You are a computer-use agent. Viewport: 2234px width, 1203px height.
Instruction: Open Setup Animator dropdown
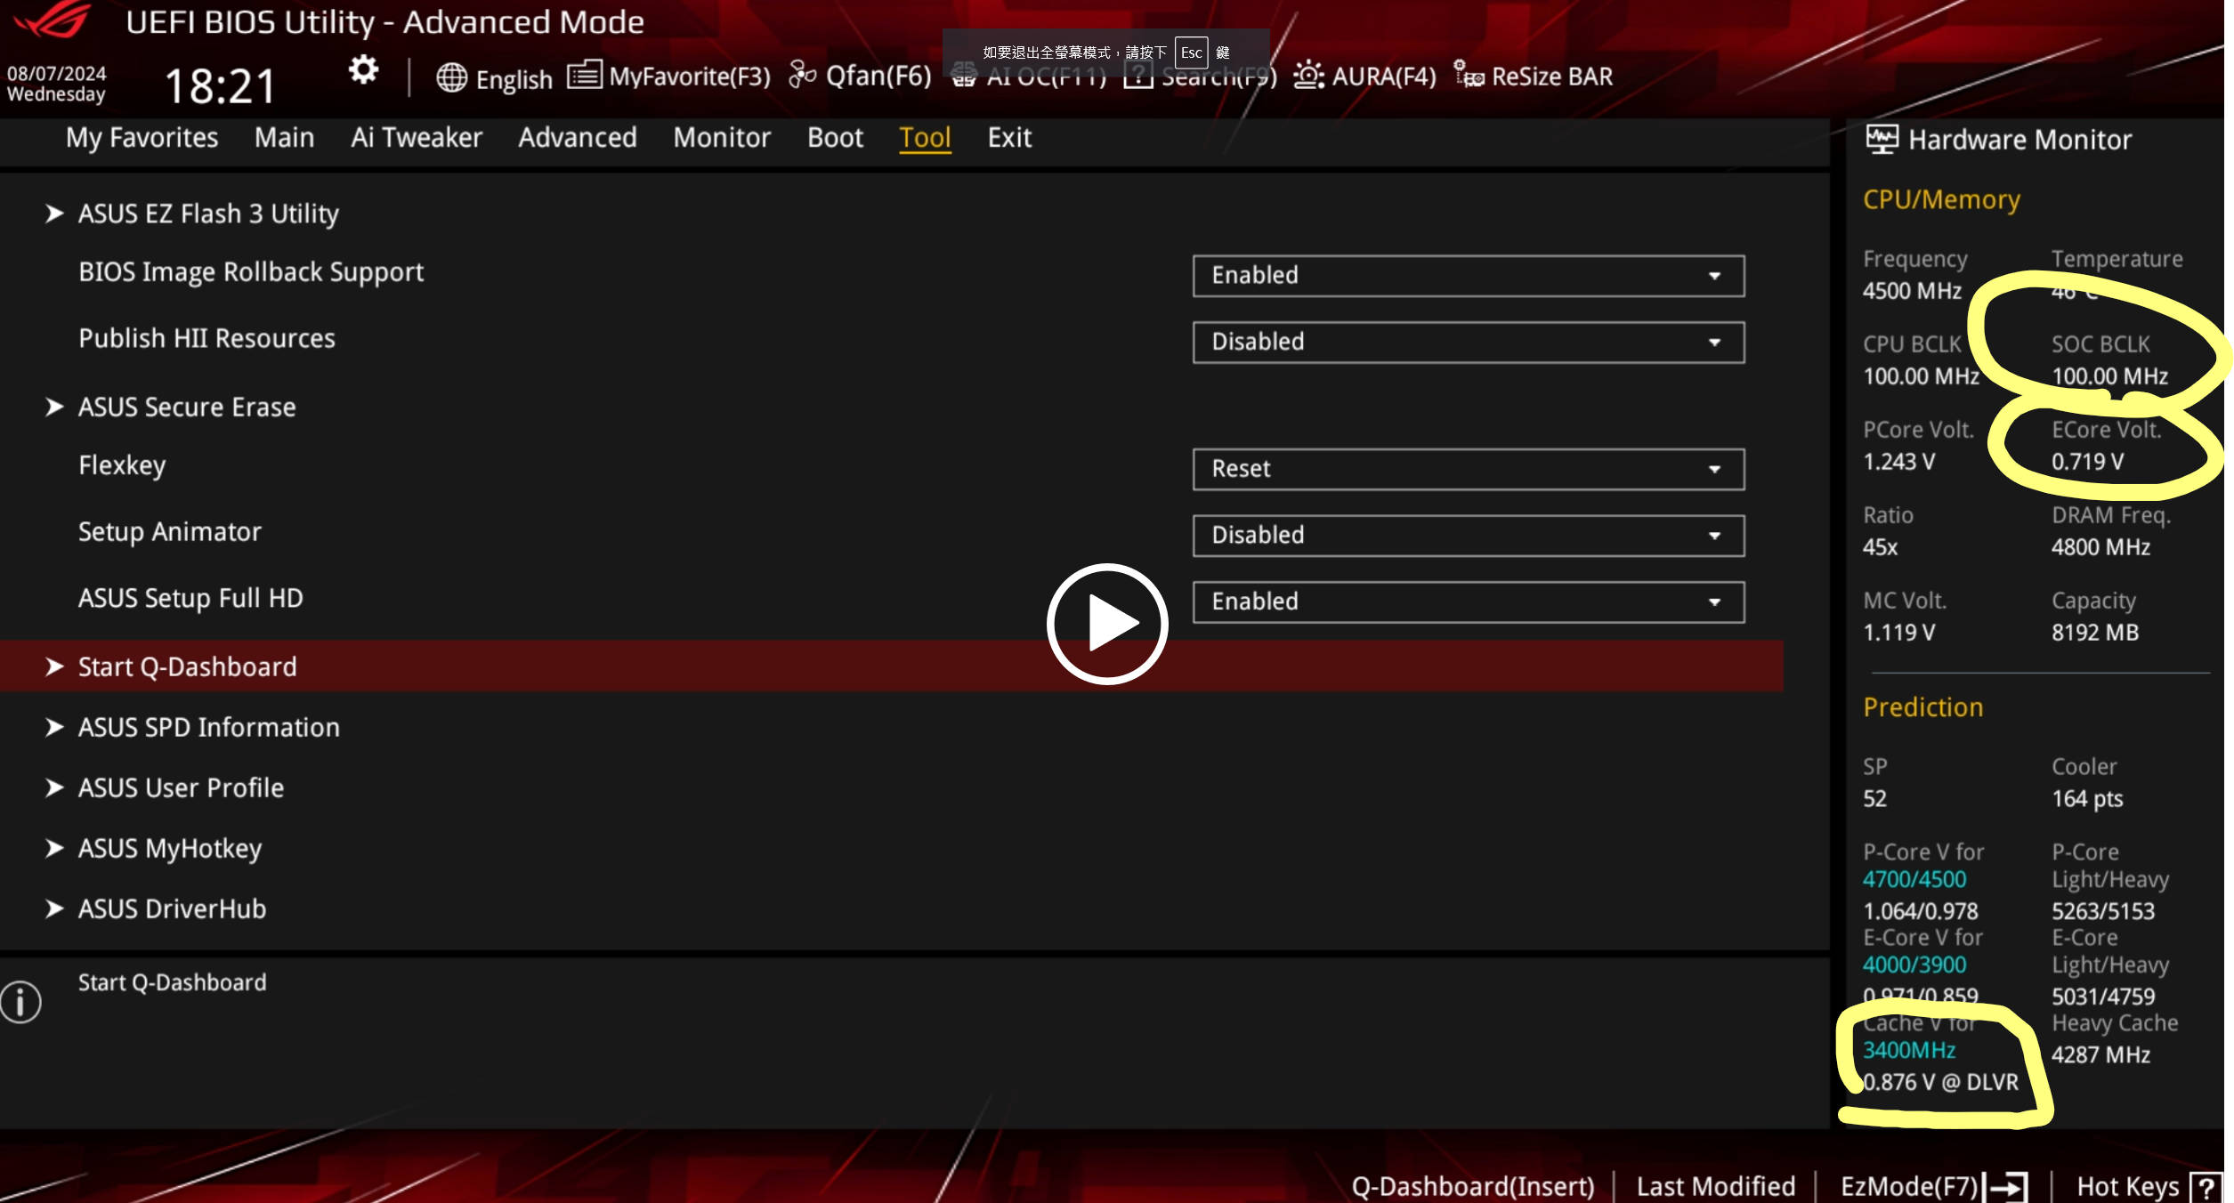coord(1468,536)
